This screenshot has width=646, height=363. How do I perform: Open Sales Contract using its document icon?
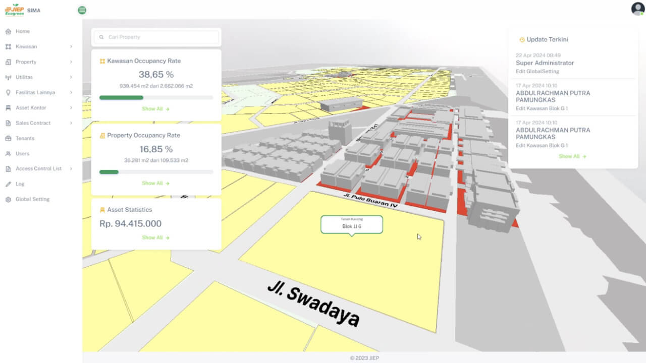(9, 123)
